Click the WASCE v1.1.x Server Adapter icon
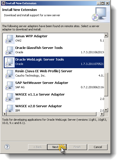 pyautogui.click(x=9, y=97)
